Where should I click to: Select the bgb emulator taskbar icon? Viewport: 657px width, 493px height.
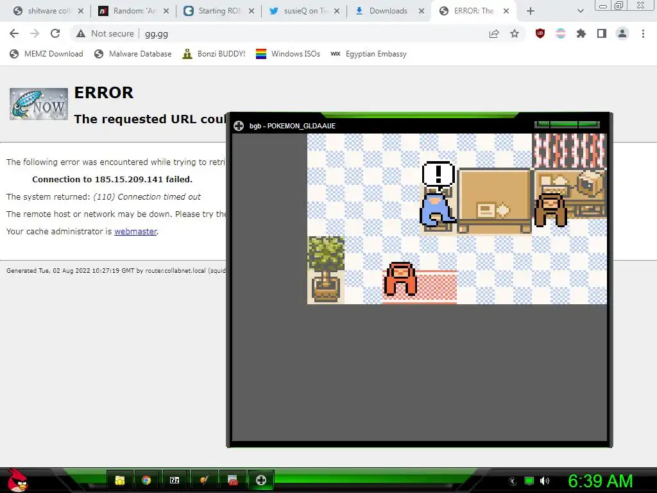point(261,480)
